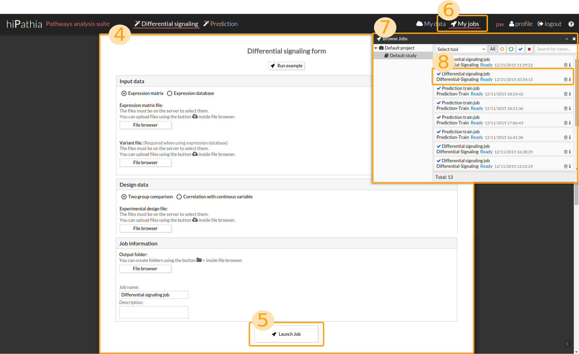579x354 pixels.
Task: Click the help question mark icon
Action: click(571, 24)
